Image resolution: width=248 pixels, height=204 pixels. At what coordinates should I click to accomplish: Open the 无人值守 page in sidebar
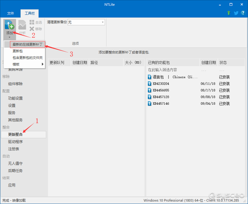[15, 164]
